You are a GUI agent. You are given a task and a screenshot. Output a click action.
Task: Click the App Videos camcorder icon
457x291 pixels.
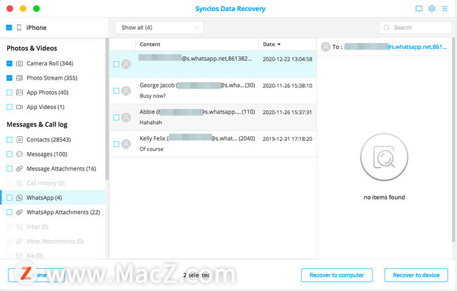point(20,107)
